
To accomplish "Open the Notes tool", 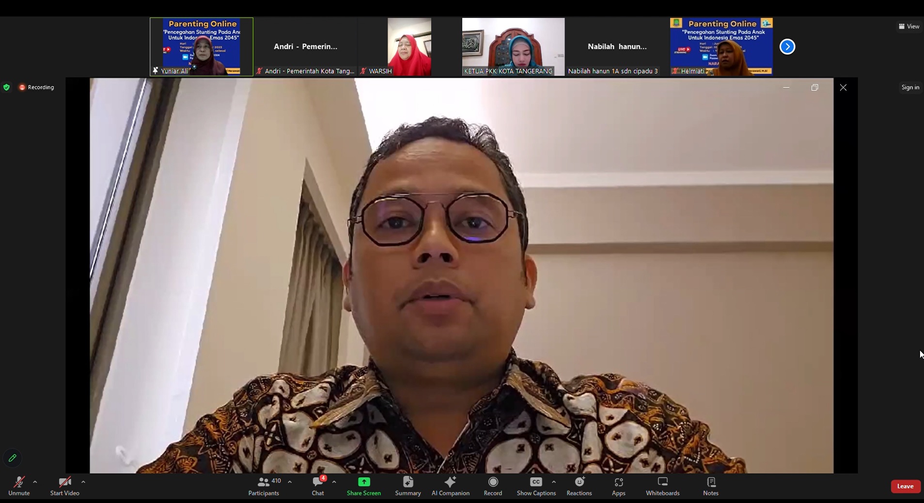I will coord(710,486).
